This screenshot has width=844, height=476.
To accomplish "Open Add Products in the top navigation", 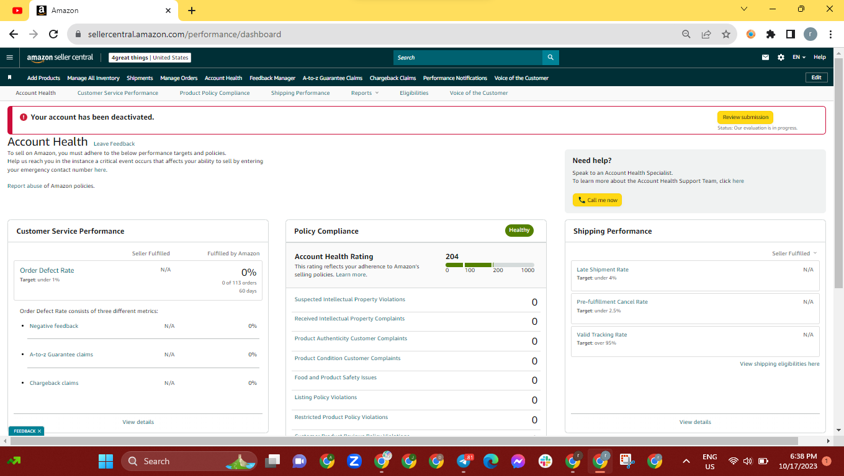I will click(43, 78).
